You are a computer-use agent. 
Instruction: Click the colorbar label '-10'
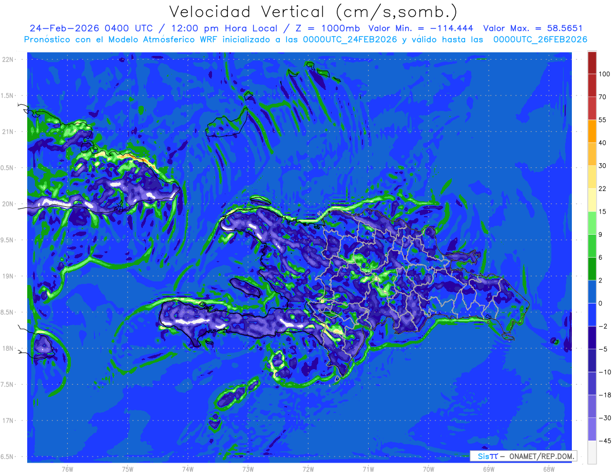click(x=604, y=372)
